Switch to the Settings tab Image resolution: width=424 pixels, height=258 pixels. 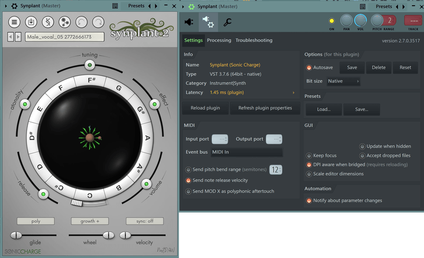tap(193, 40)
